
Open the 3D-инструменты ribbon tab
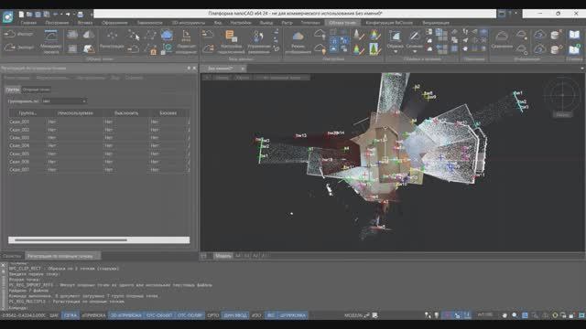tap(189, 23)
